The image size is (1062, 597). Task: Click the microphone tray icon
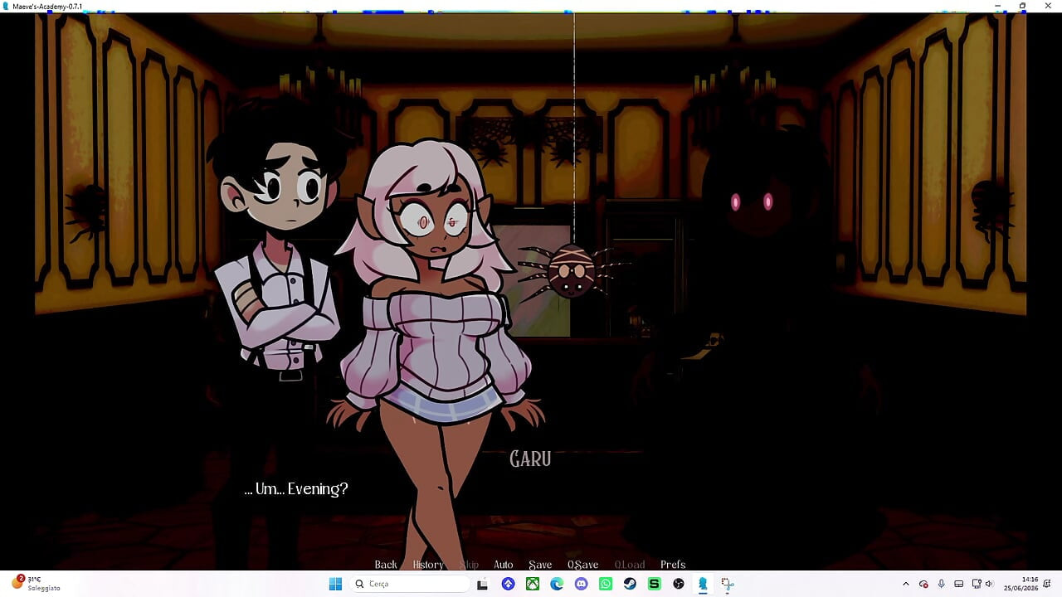941,584
